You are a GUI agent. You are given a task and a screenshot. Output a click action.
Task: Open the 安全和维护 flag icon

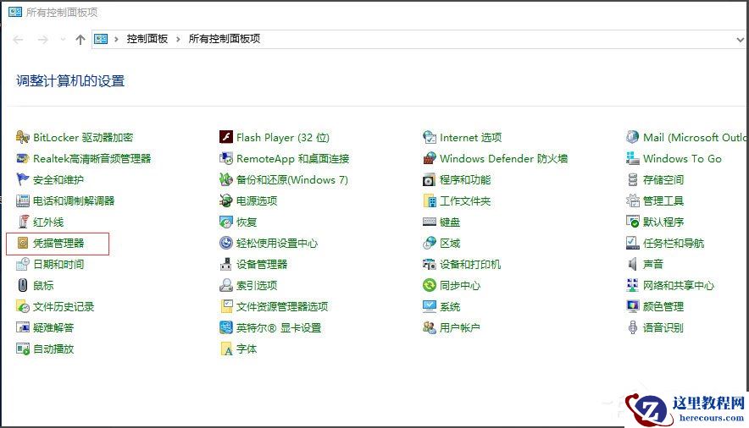(22, 179)
